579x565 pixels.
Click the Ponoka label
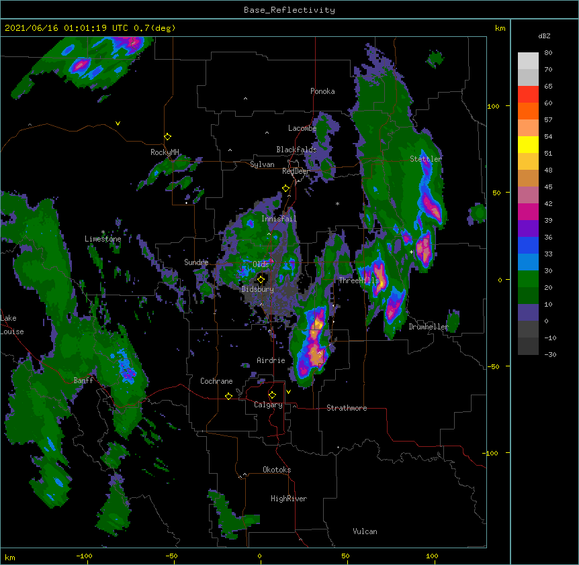[322, 91]
